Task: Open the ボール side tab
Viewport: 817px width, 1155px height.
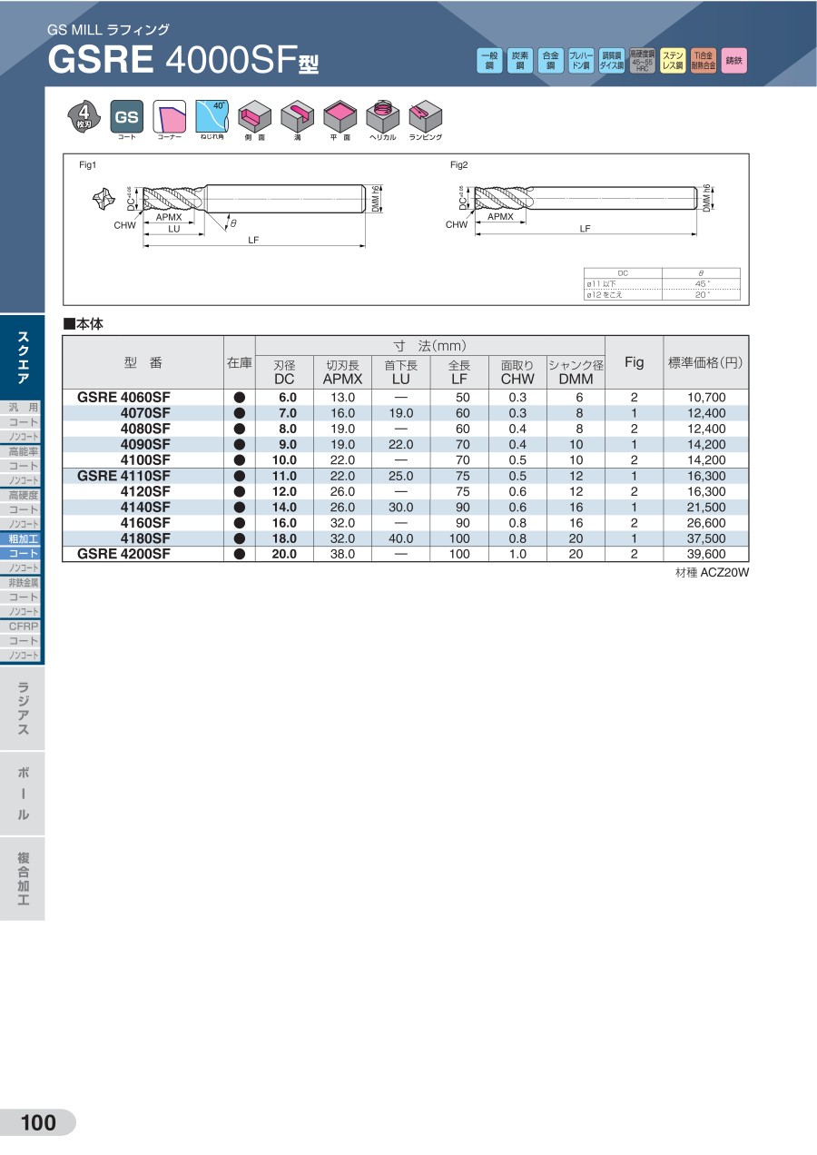Action: [x=22, y=794]
